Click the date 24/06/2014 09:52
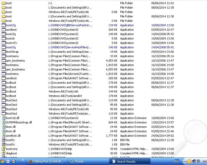The image size is (207, 165). coord(162,136)
